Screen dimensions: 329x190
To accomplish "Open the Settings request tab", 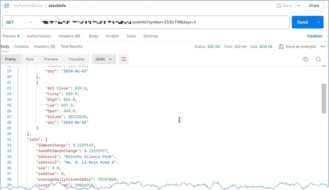I will pyautogui.click(x=151, y=36).
